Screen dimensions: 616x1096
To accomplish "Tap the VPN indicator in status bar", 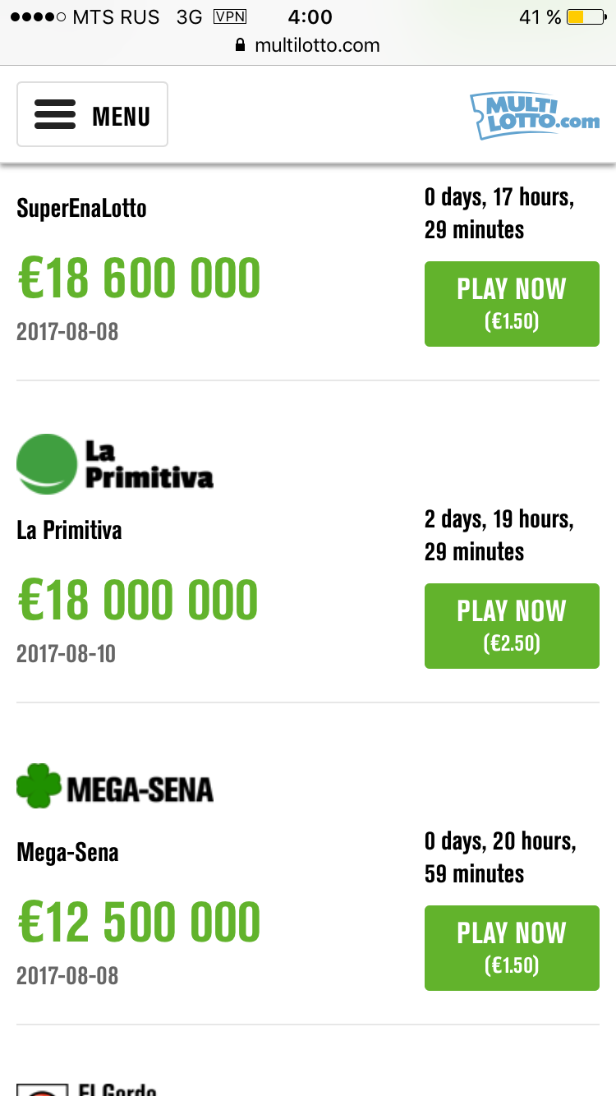I will click(x=229, y=16).
